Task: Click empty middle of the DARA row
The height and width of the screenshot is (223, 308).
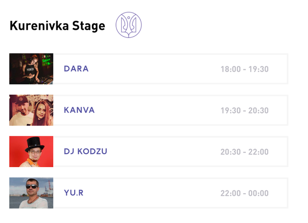Action: (154, 69)
